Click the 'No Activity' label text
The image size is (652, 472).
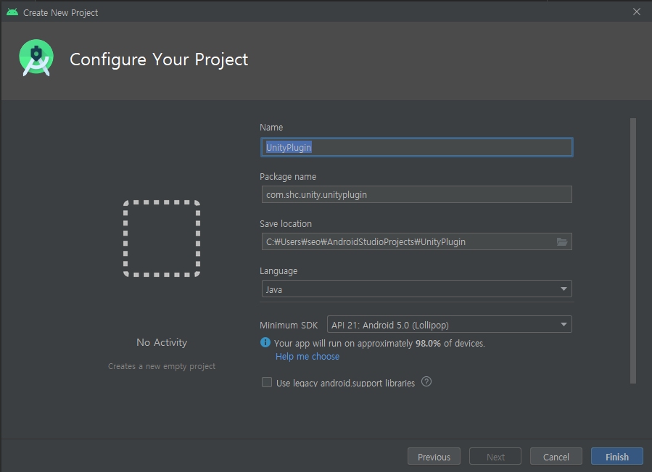click(162, 342)
